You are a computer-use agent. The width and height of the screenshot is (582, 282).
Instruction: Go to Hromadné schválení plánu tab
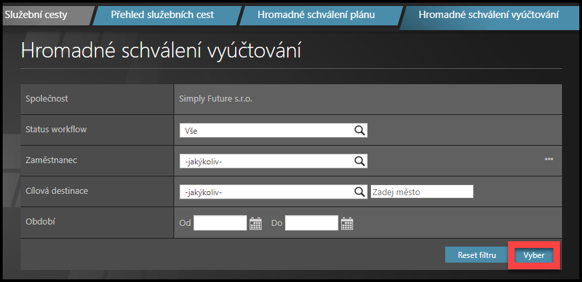(x=317, y=14)
